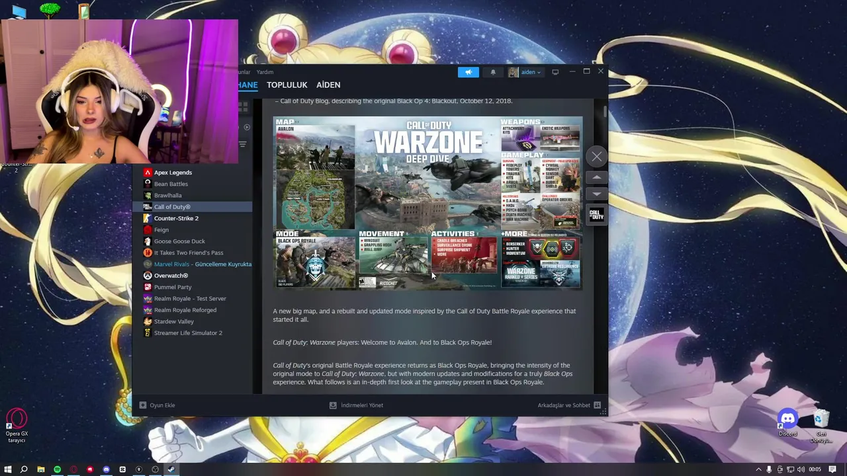Close the news overlay with X button
Image resolution: width=847 pixels, height=476 pixels.
(x=597, y=157)
